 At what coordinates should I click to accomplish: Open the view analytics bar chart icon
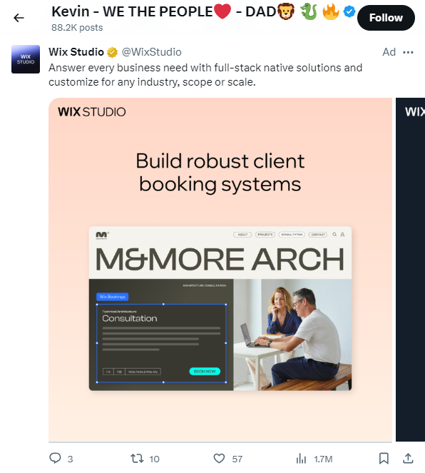pyautogui.click(x=301, y=459)
